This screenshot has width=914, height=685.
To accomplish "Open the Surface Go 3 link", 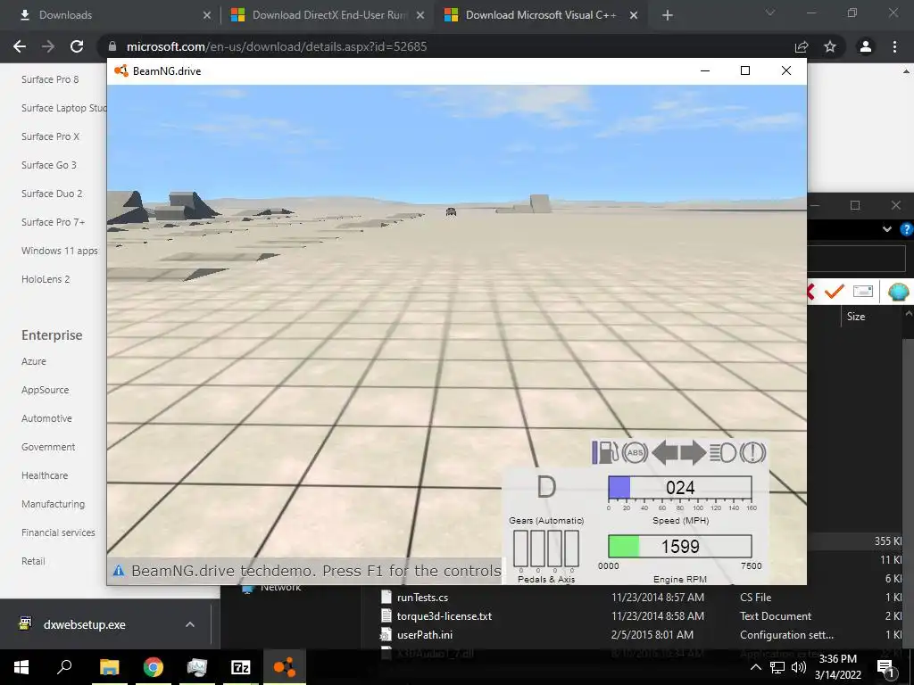I will click(49, 165).
